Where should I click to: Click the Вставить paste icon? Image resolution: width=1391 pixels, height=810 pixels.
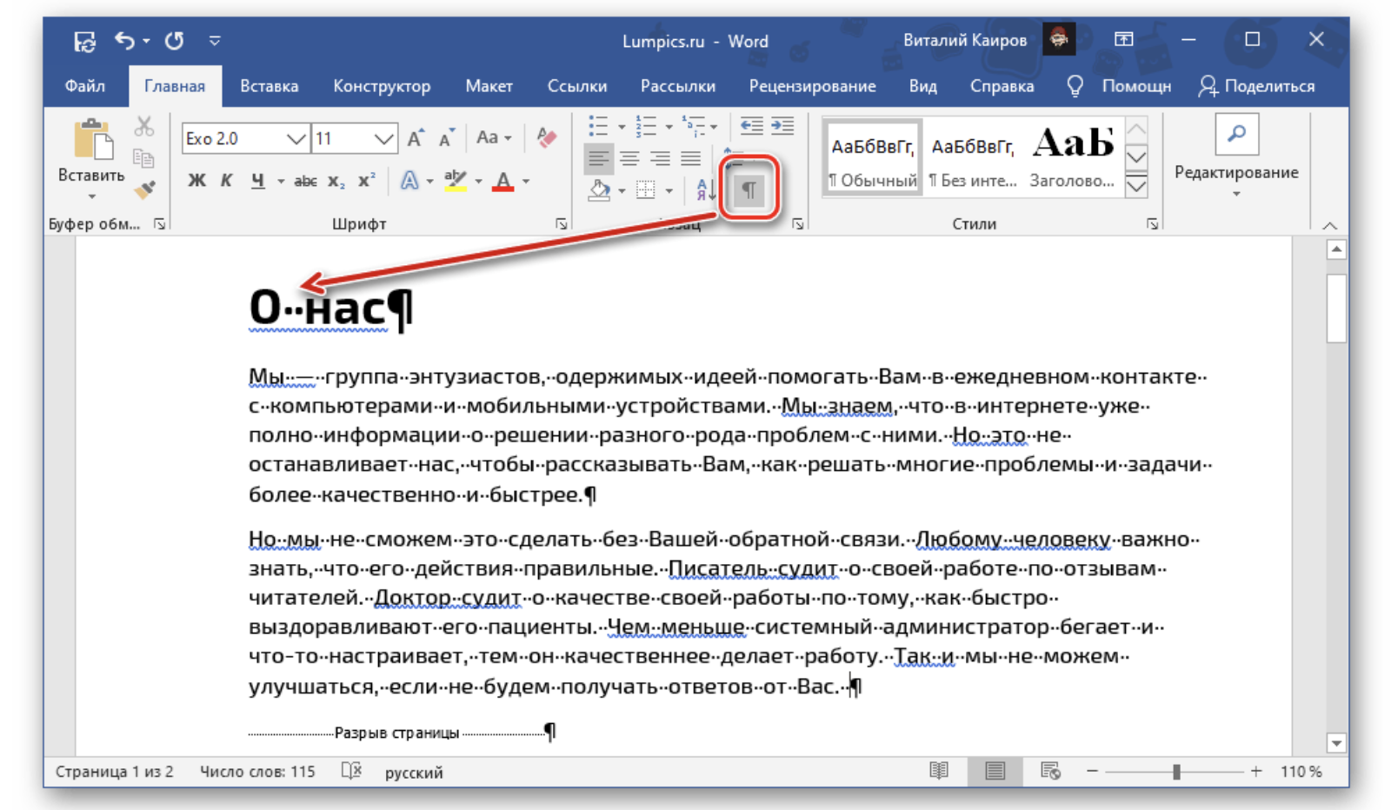click(x=92, y=141)
